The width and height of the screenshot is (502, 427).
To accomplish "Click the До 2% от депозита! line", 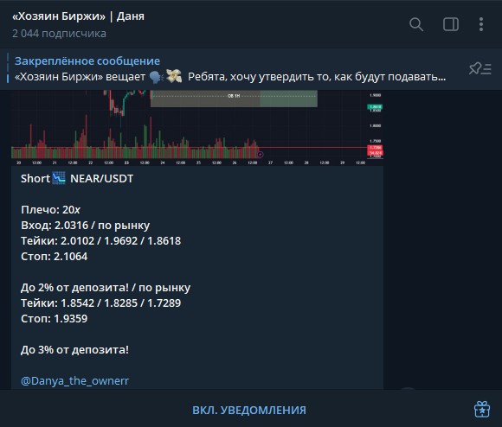I will [x=106, y=288].
